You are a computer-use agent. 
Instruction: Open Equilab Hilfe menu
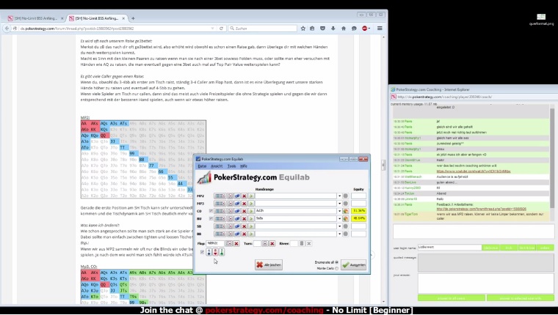pyautogui.click(x=244, y=166)
